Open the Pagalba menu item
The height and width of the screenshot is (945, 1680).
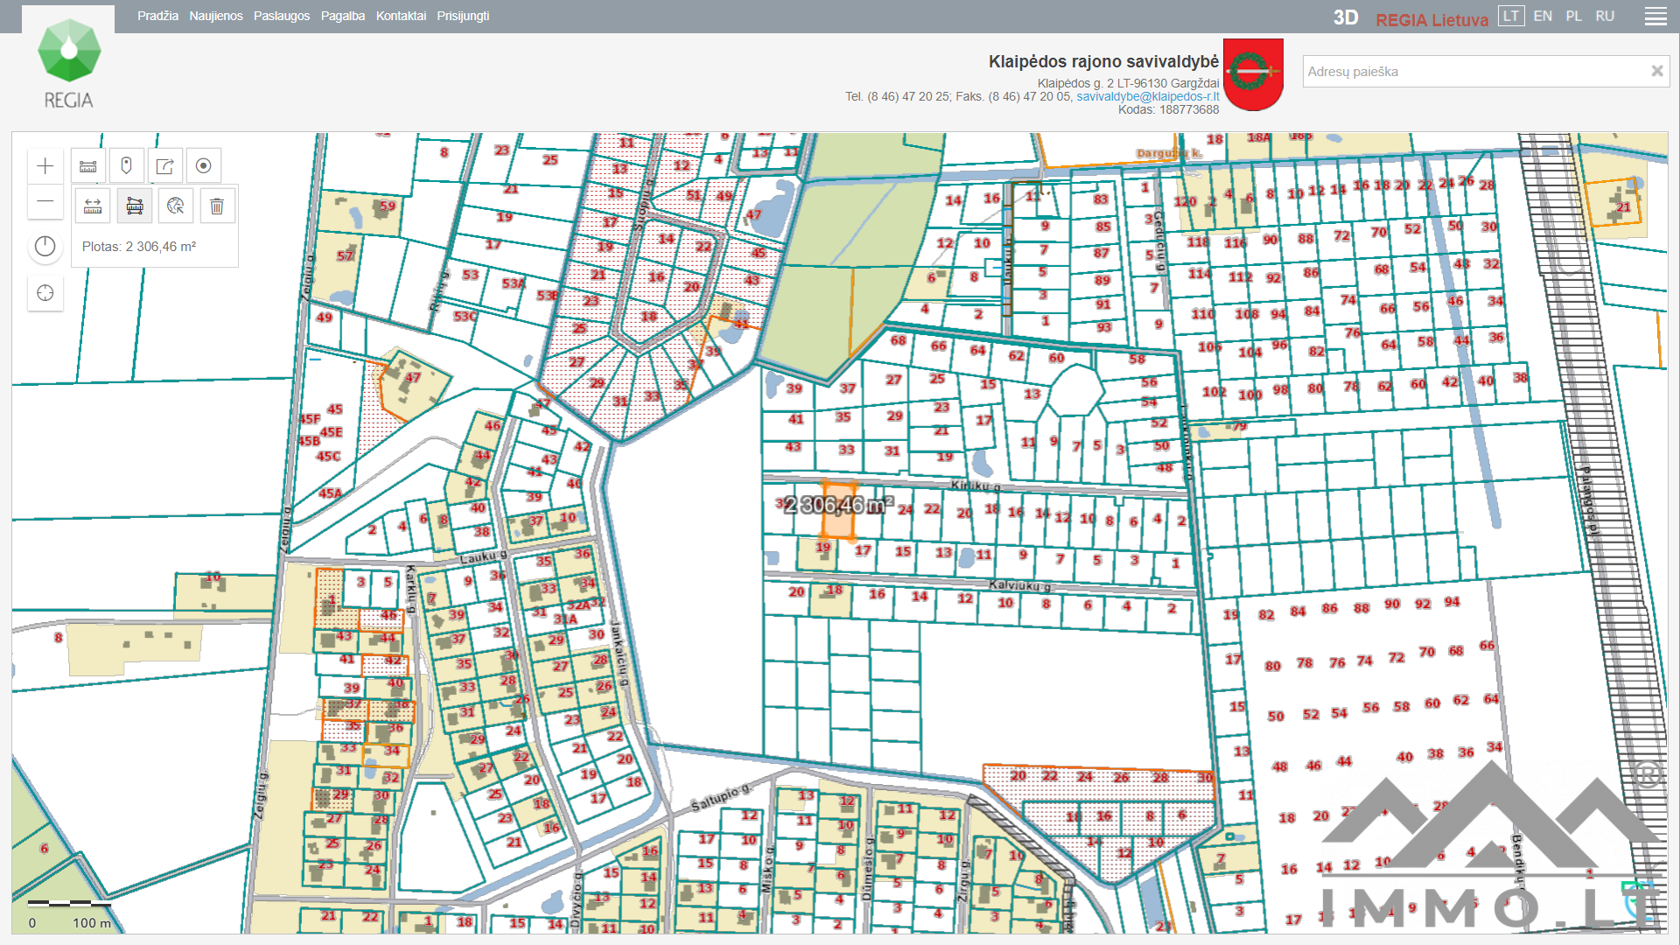pos(342,16)
